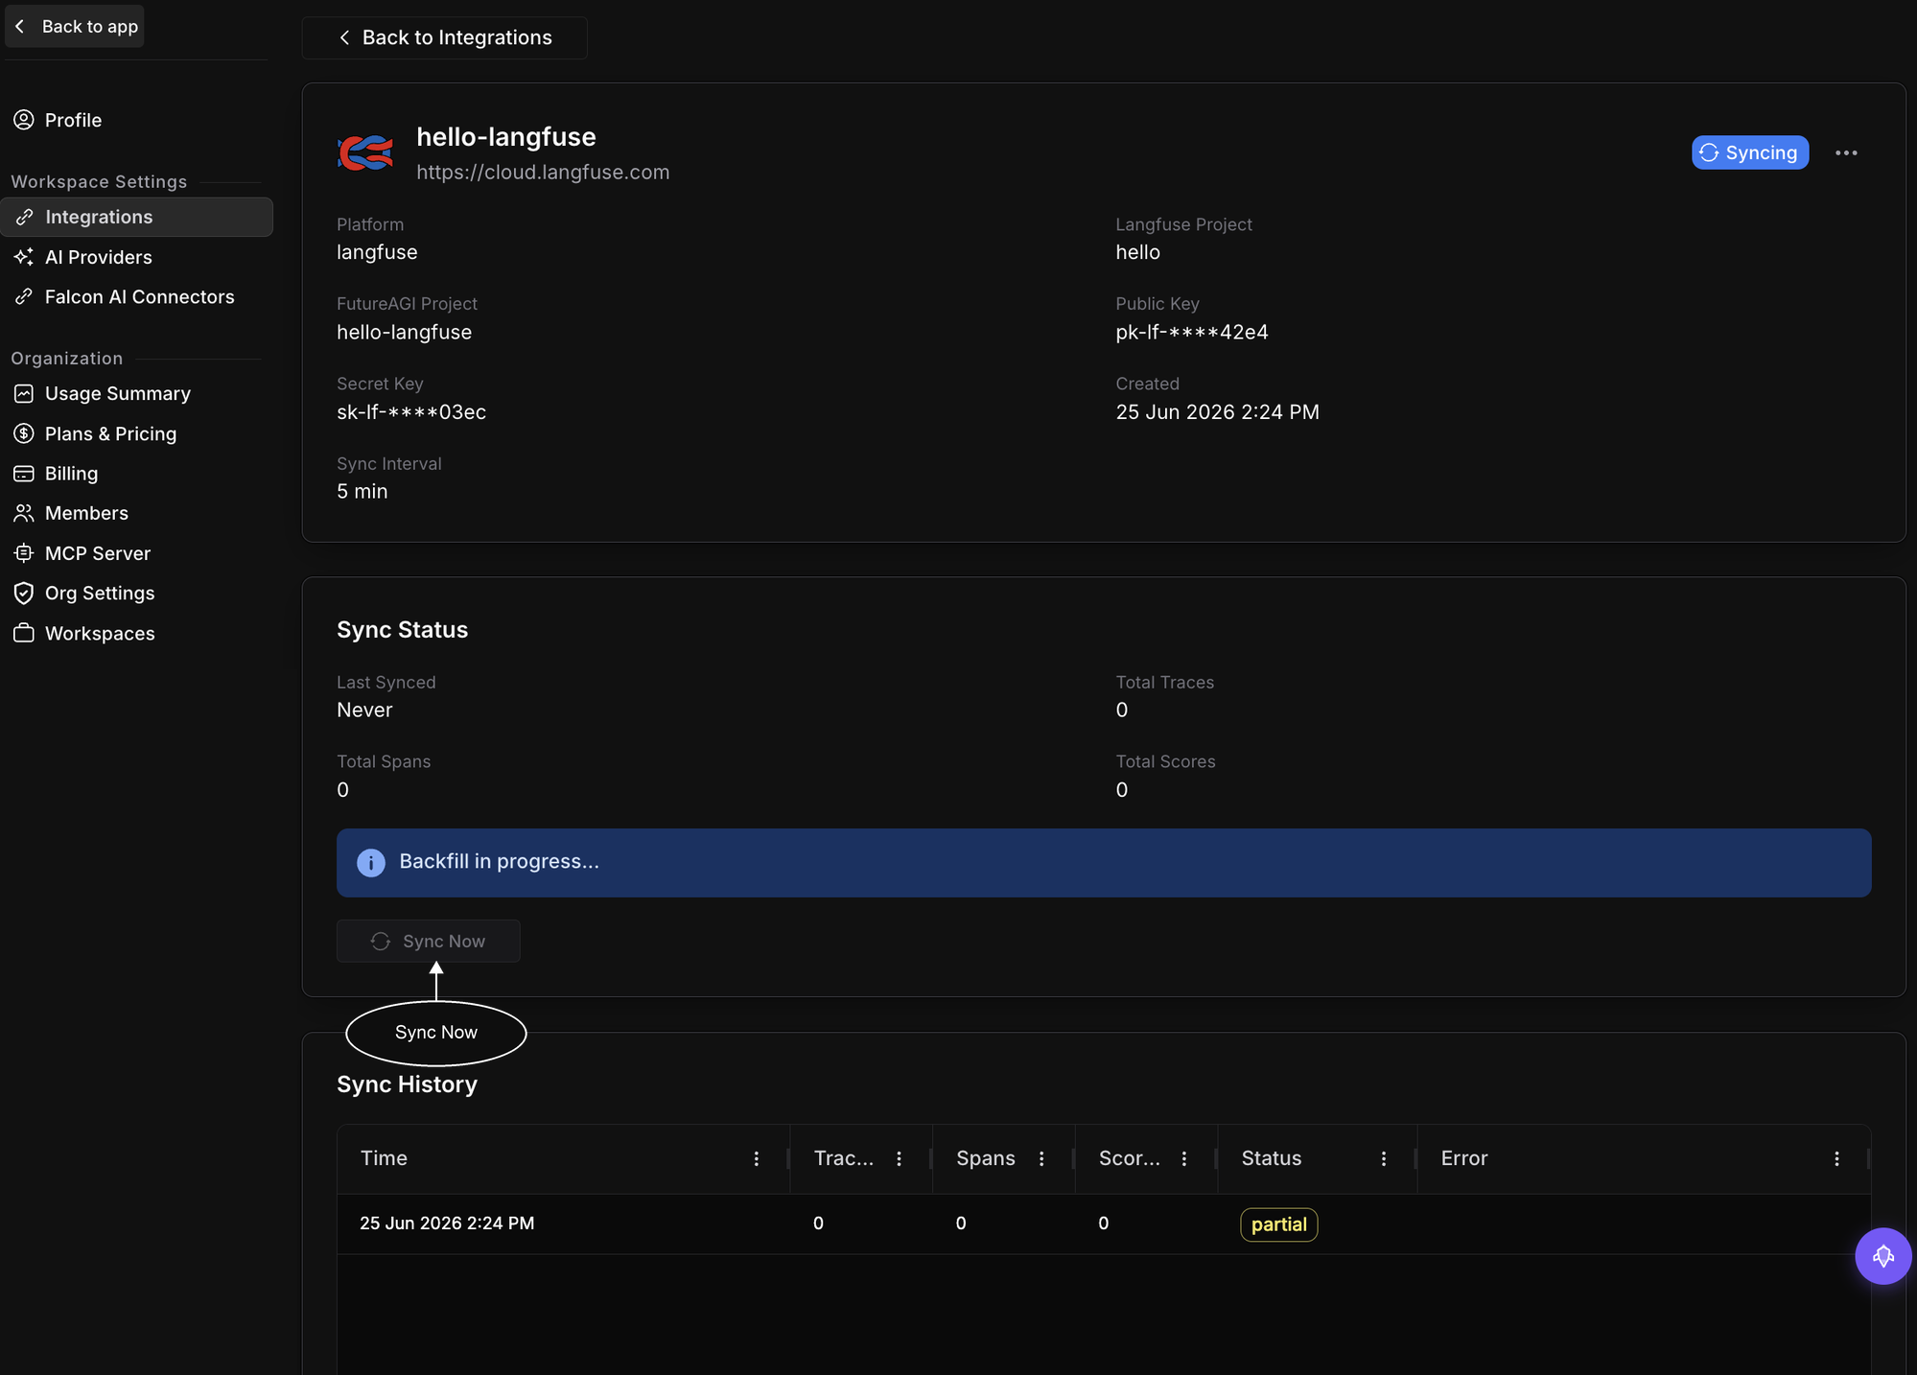Image resolution: width=1917 pixels, height=1375 pixels.
Task: Click the Sync Now button
Action: coord(428,941)
